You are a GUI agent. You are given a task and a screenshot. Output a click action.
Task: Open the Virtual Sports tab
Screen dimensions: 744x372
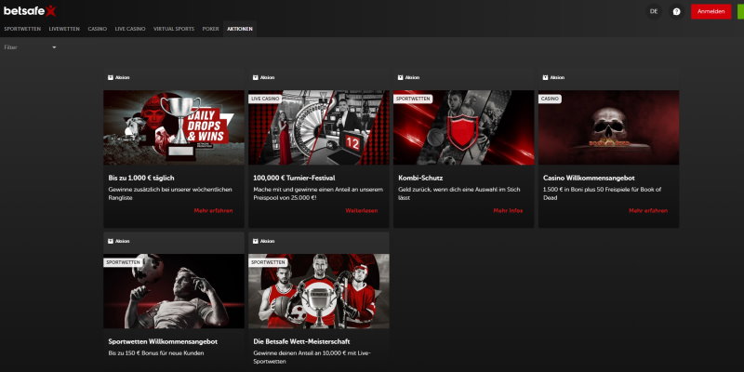174,29
